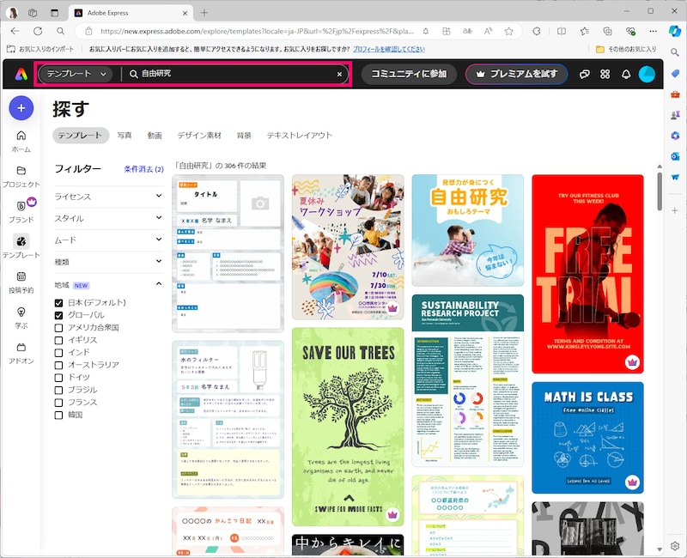Open the ブランド sidebar section
The height and width of the screenshot is (558, 687).
point(21,207)
